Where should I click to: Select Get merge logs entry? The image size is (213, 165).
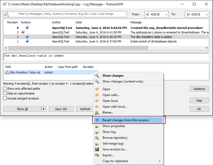point(128,144)
